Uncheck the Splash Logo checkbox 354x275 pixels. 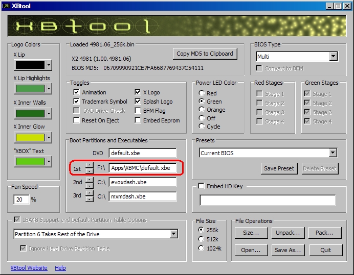coord(138,102)
